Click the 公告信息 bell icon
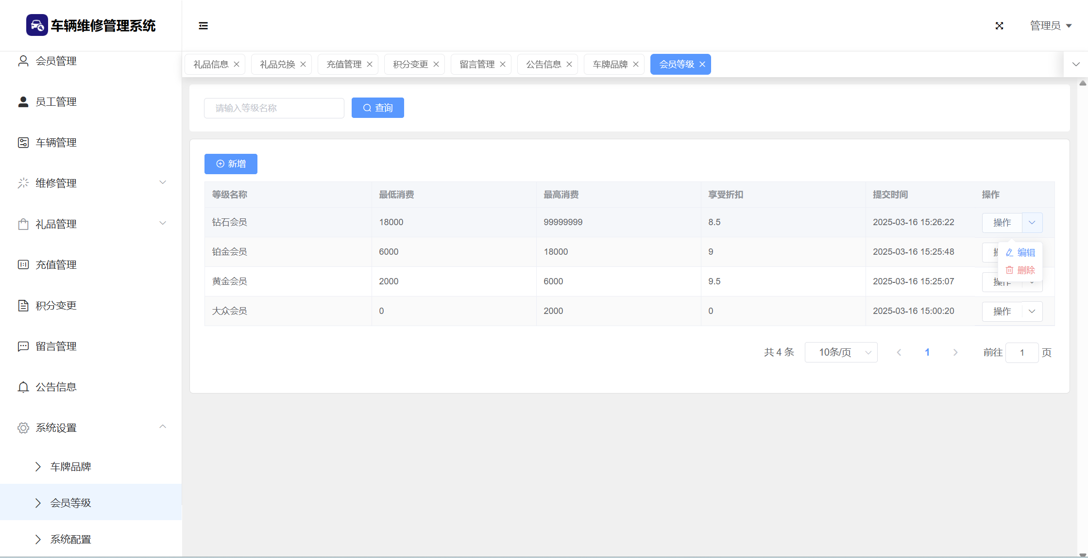 coord(23,387)
